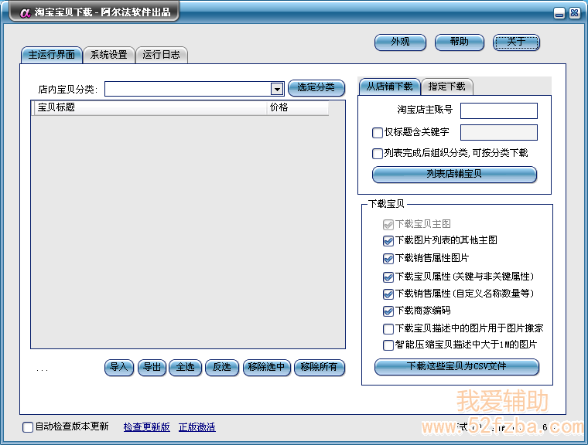Screen dimensions: 588x445
Task: Close the 淘宝宝贝下载 window
Action: [x=575, y=13]
